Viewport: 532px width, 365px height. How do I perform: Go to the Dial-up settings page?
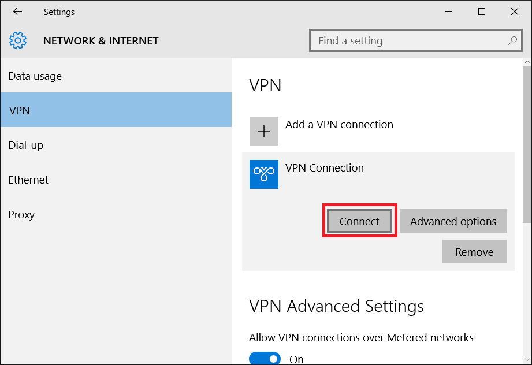(x=26, y=146)
